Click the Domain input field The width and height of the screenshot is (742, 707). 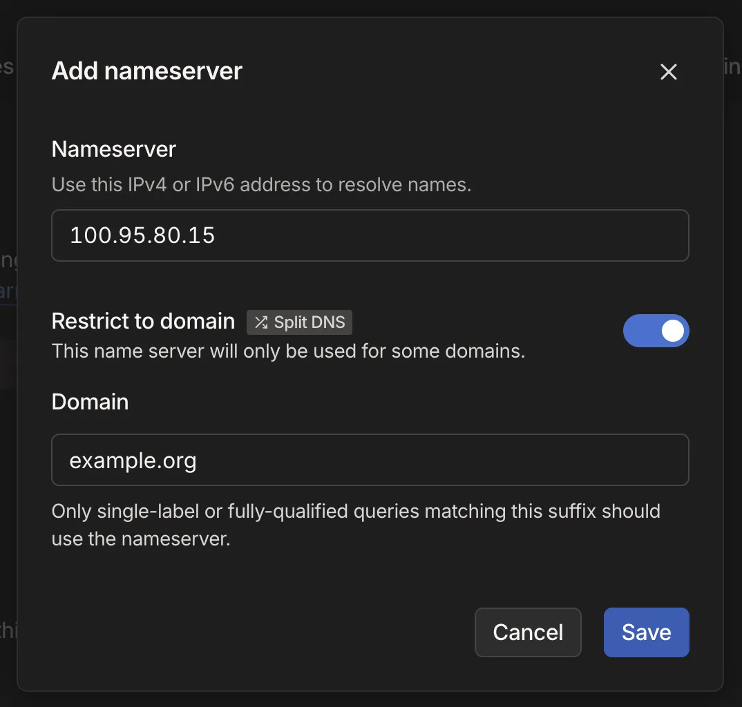(370, 460)
